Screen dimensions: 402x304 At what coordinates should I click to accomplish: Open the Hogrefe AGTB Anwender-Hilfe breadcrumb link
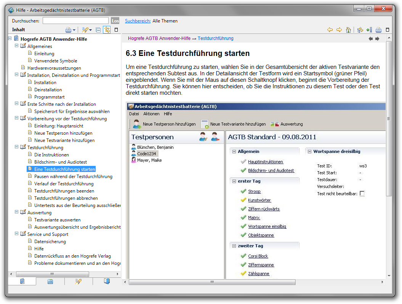[x=159, y=38]
